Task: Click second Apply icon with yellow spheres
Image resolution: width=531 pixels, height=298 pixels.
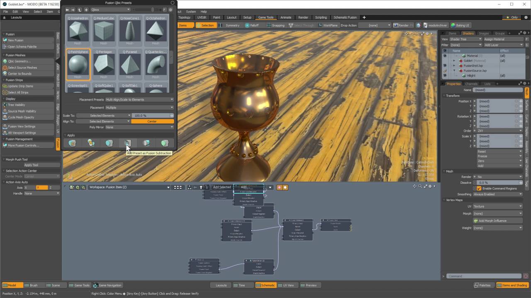Action: coord(91,143)
